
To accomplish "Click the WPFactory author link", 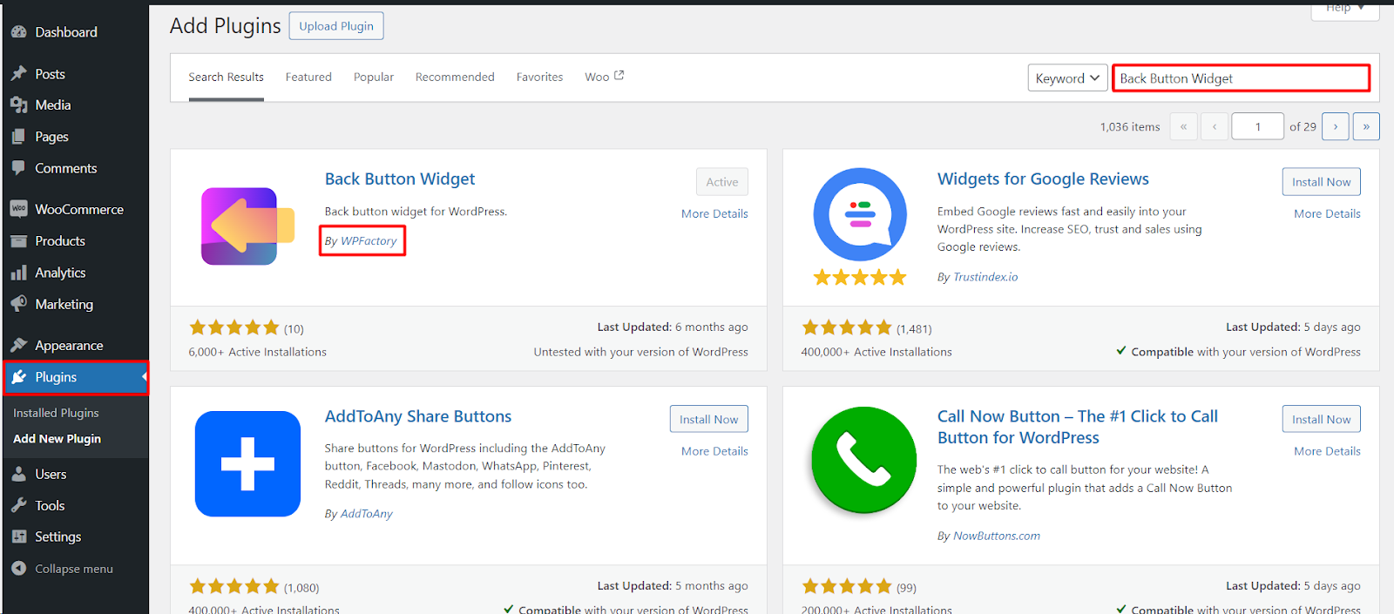I will point(369,241).
